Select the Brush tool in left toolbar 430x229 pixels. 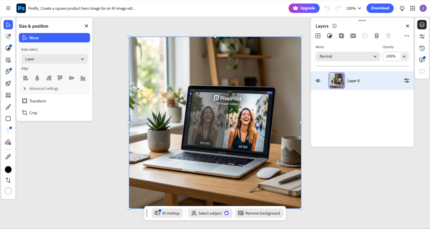point(8,107)
